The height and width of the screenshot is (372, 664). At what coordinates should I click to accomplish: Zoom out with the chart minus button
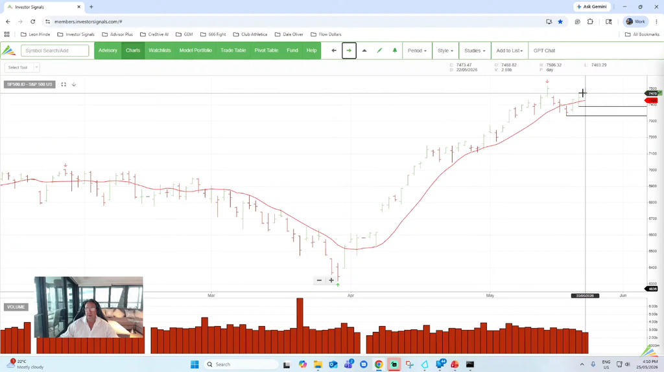(x=319, y=280)
